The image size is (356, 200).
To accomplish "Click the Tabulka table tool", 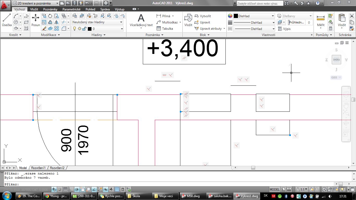I will pyautogui.click(x=165, y=29).
